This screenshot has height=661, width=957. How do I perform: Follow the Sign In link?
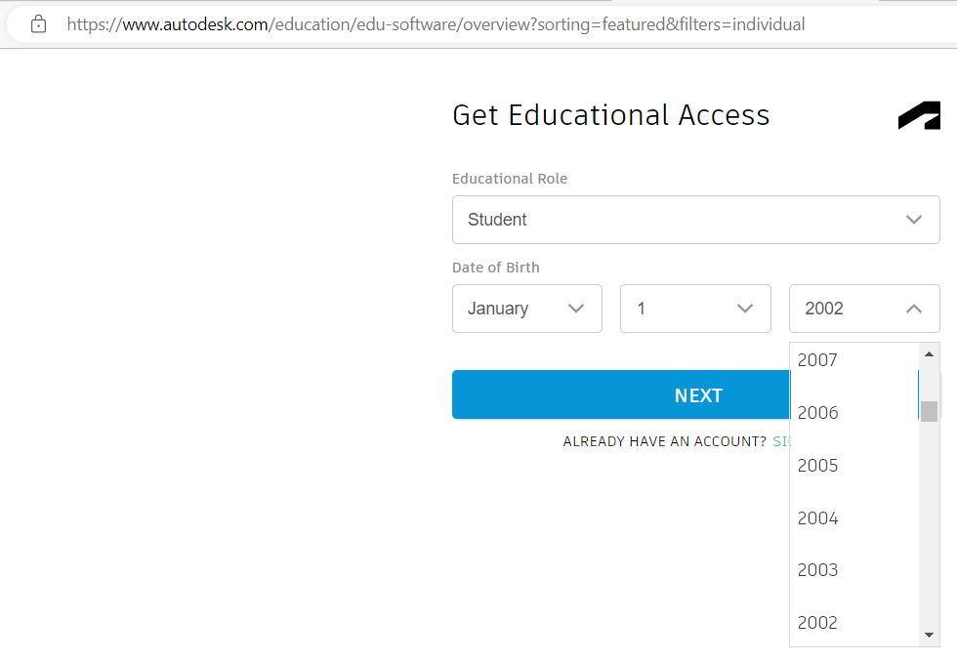tap(781, 441)
